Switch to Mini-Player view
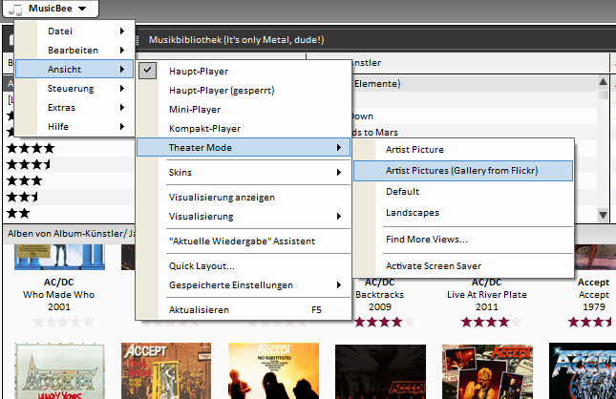The height and width of the screenshot is (399, 616). 244,109
